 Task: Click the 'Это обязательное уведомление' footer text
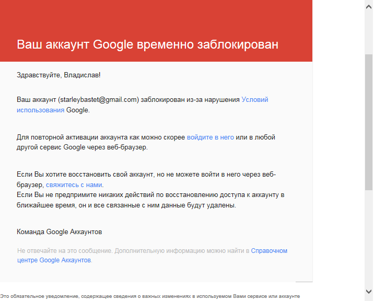(x=150, y=296)
